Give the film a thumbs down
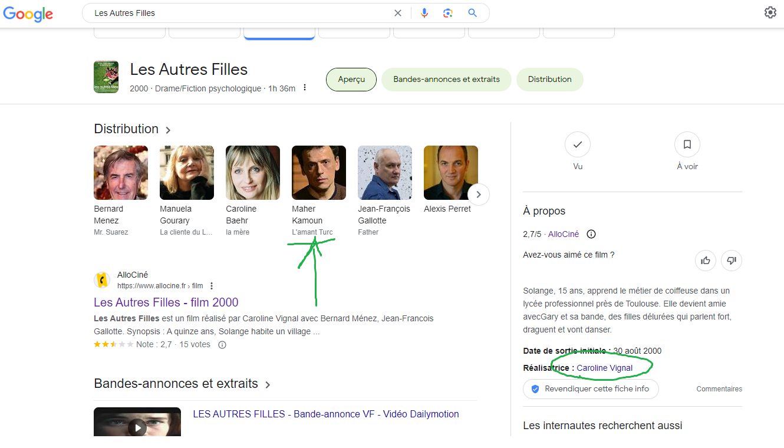This screenshot has width=784, height=448. pos(732,260)
